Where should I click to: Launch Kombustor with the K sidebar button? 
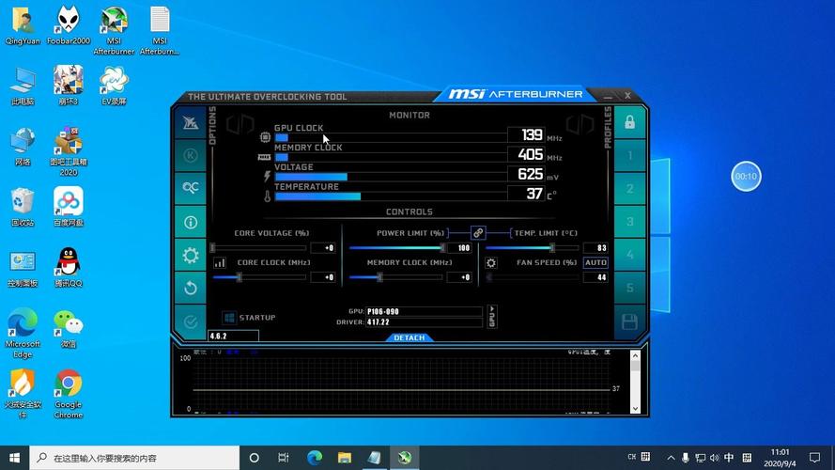pos(191,155)
